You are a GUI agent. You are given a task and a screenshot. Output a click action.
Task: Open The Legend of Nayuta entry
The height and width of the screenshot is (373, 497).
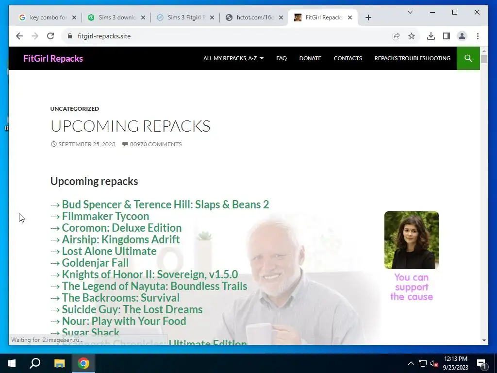point(154,286)
